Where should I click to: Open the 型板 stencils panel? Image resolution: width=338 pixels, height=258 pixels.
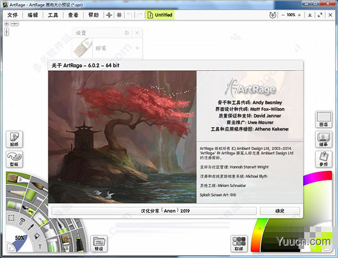point(14,159)
